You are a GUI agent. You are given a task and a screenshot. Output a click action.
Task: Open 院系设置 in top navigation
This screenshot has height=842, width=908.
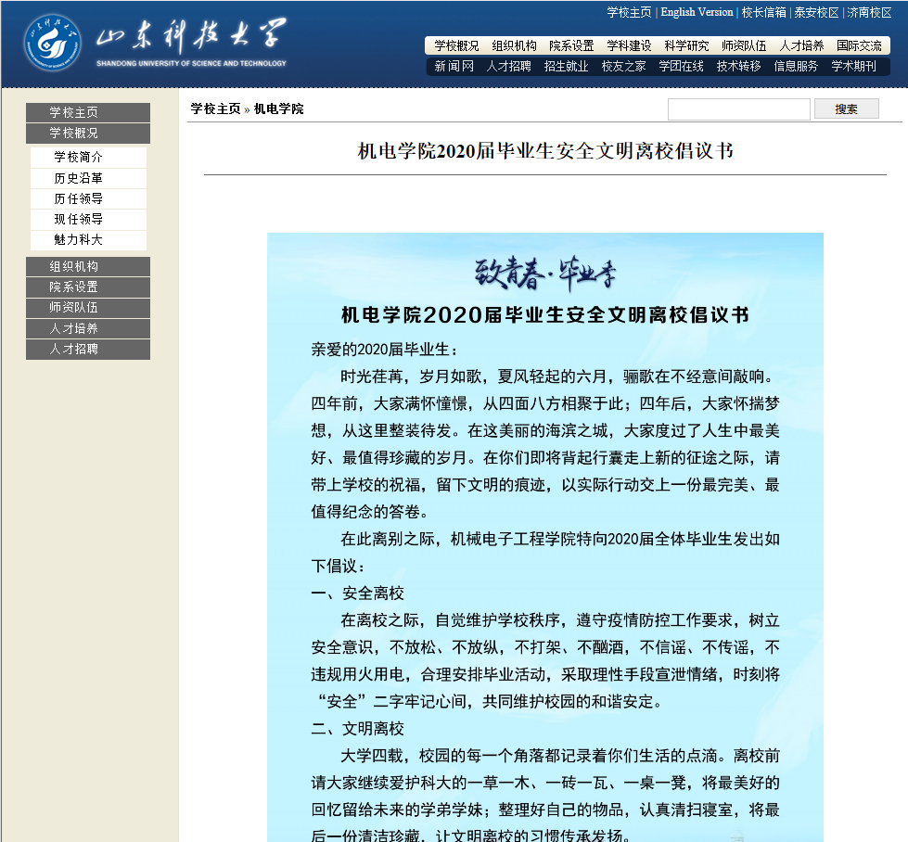coord(571,45)
